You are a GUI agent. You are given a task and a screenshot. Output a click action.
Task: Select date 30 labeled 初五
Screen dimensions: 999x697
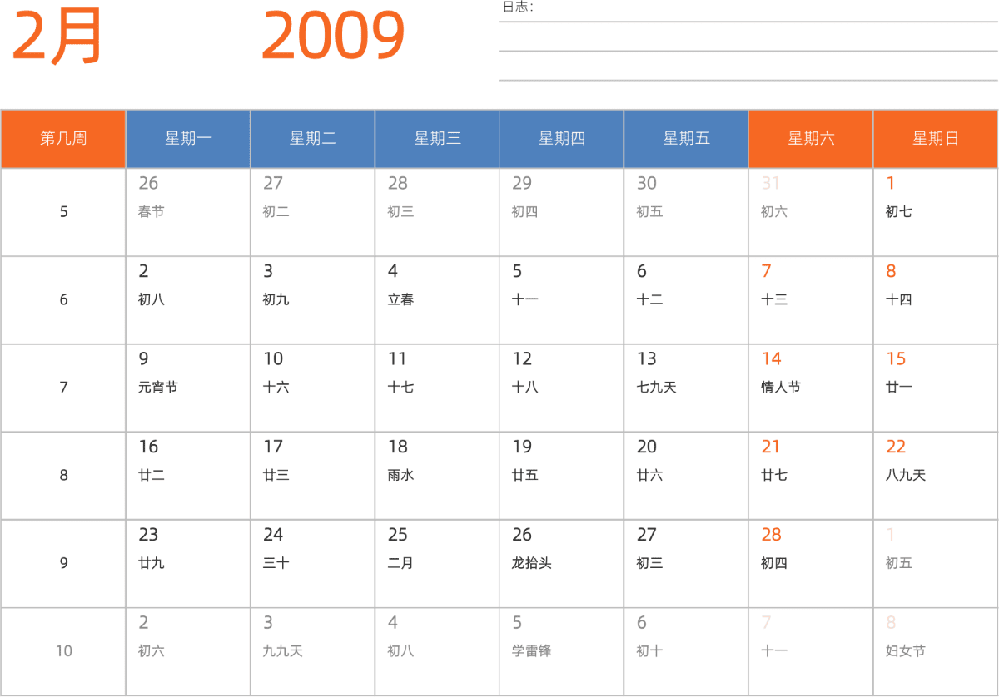point(686,212)
